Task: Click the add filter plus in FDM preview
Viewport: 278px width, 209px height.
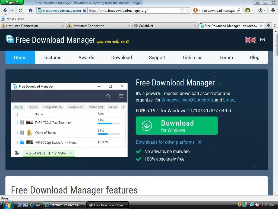Action: point(123,107)
